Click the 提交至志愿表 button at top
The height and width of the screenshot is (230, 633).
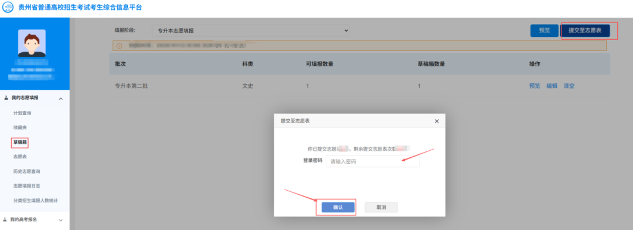click(x=585, y=31)
